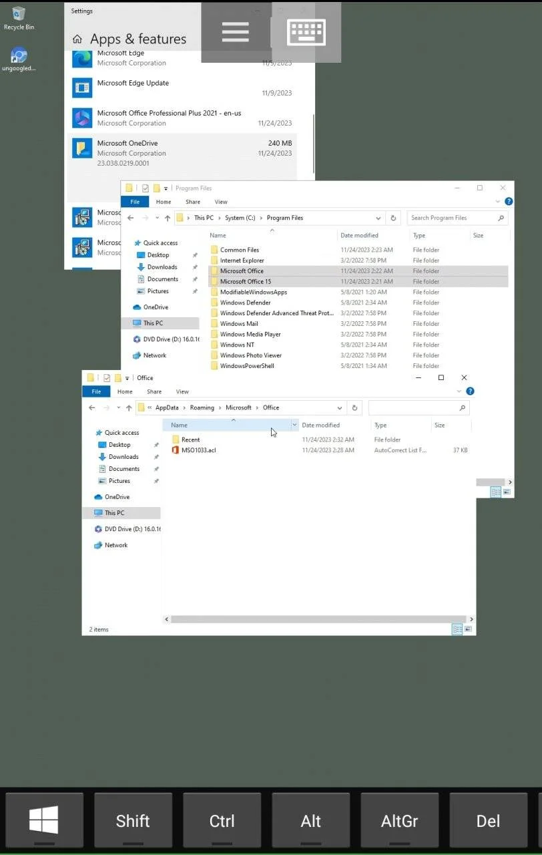
Task: Toggle the Alt modifier key
Action: tap(310, 820)
